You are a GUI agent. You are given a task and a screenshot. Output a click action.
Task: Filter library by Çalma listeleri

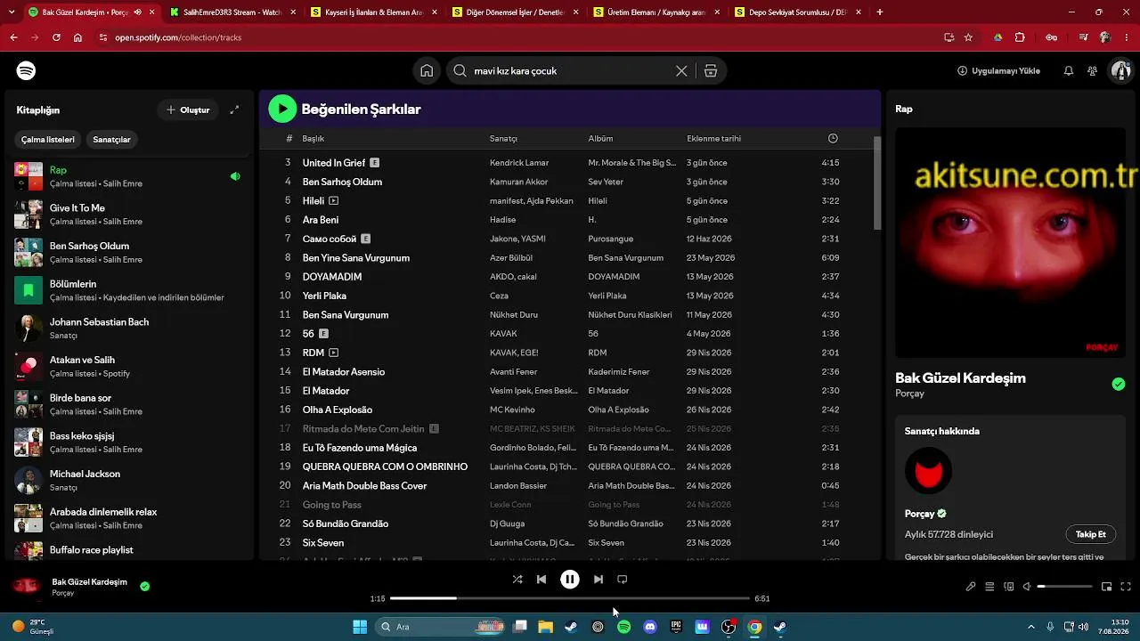pyautogui.click(x=48, y=140)
